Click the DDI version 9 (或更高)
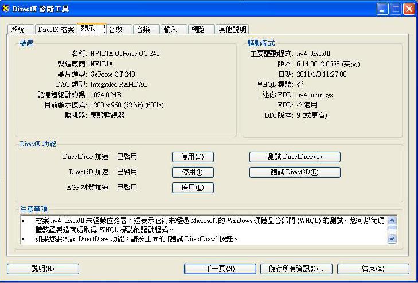418x283 pixels. pos(312,115)
